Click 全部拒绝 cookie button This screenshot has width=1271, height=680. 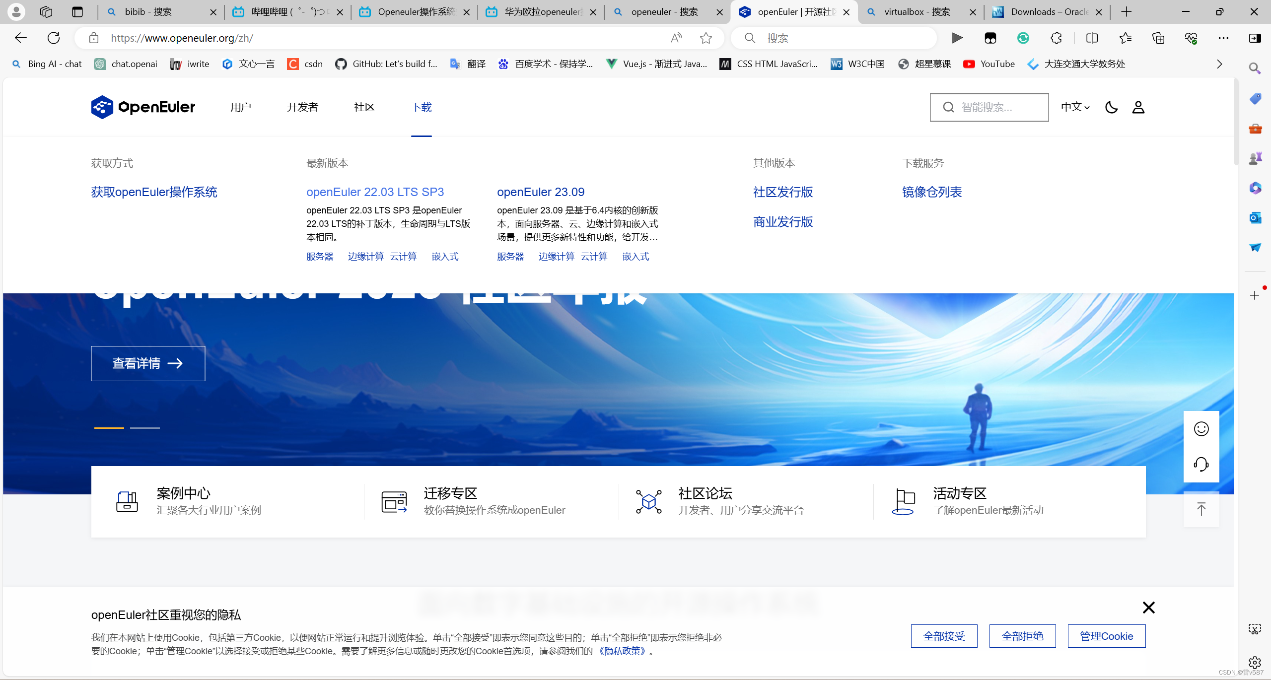[x=1022, y=636]
